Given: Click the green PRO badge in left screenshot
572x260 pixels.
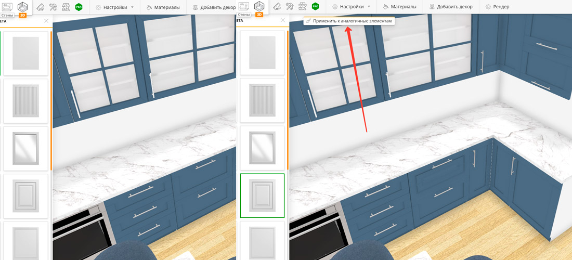Looking at the screenshot, I should (79, 7).
